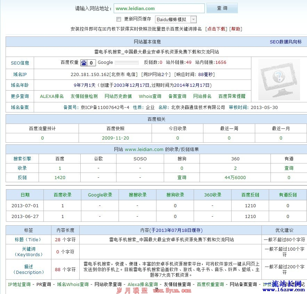Click the 同IP网站2个 link
This screenshot has height=294, width=307.
click(x=156, y=75)
